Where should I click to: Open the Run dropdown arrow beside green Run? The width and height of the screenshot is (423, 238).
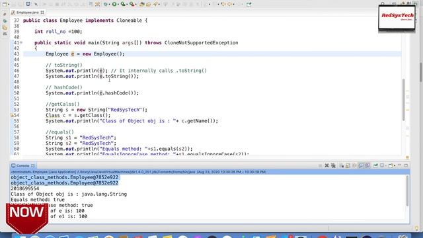pyautogui.click(x=118, y=5)
